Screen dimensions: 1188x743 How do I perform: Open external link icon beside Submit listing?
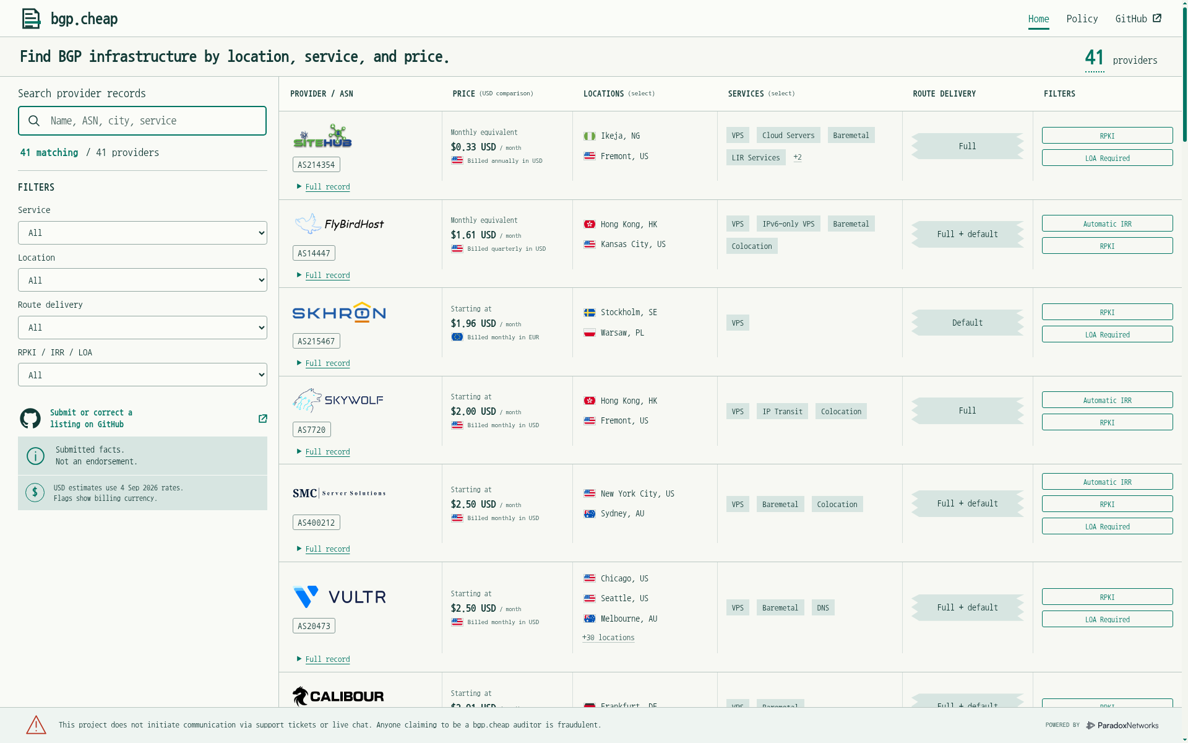point(262,419)
